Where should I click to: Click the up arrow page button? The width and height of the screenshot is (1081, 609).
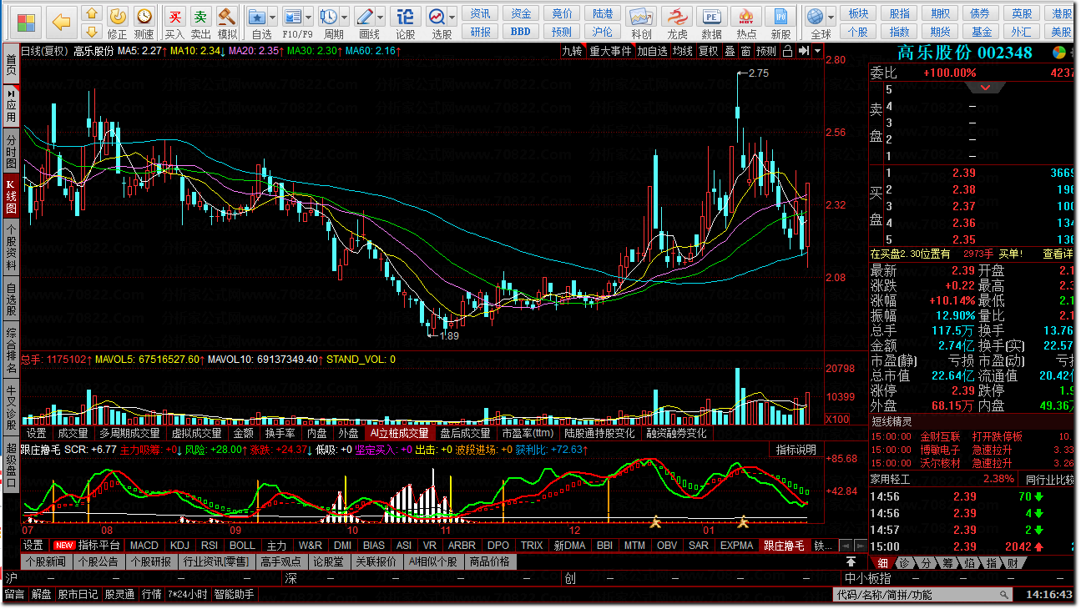tap(93, 14)
